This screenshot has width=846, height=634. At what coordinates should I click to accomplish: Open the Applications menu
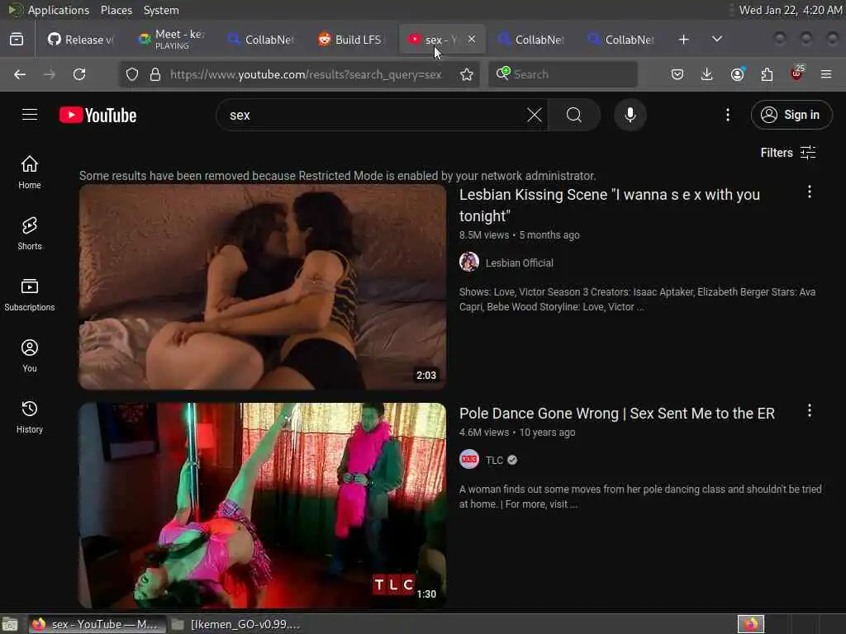59,10
